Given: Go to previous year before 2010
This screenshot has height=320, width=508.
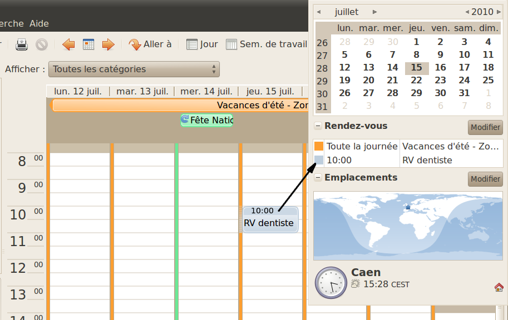Looking at the screenshot, I should [x=467, y=12].
